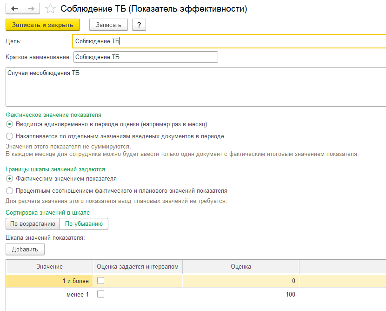
Task: Focus the 'Цель' input field
Action: 229,41
